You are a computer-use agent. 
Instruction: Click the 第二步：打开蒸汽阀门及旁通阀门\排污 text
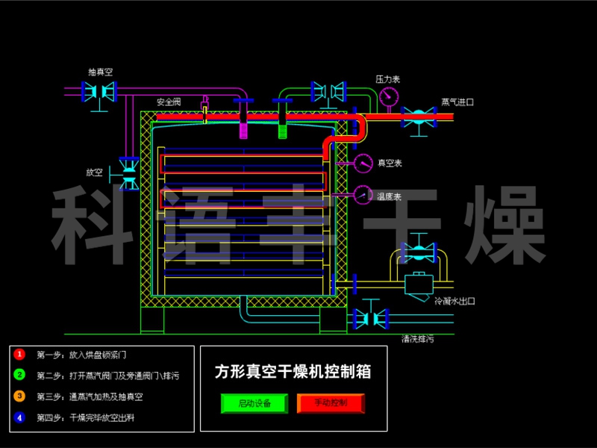[107, 376]
